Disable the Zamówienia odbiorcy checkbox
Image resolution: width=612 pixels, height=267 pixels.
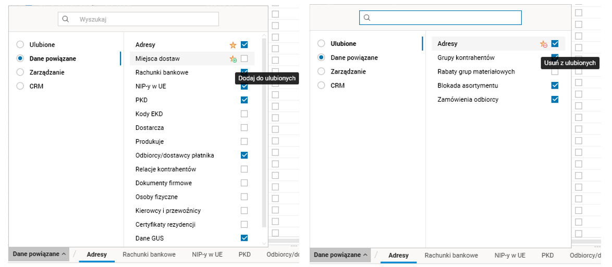pyautogui.click(x=555, y=100)
